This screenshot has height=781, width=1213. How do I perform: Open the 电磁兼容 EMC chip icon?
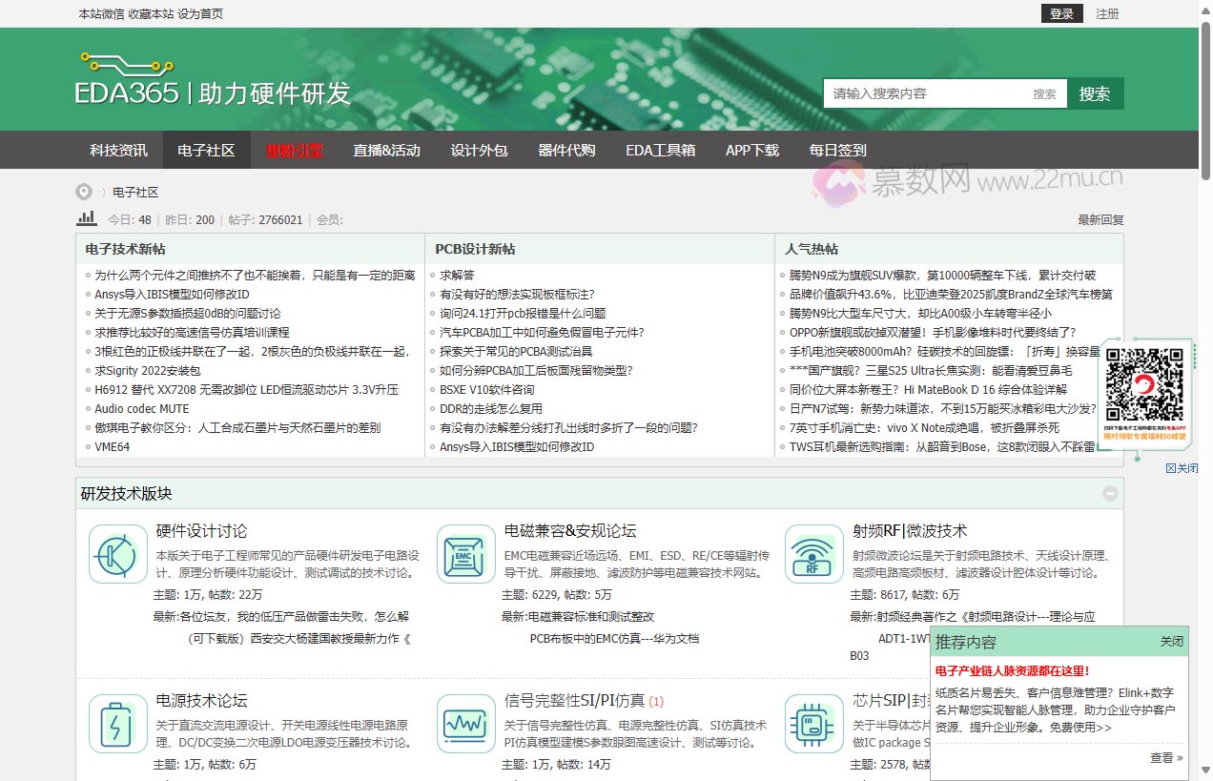click(466, 554)
